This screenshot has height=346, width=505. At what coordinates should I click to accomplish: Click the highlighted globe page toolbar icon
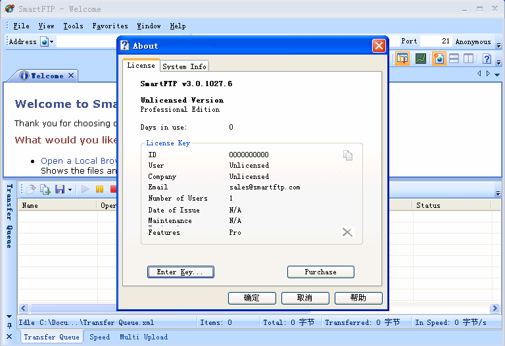tap(439, 59)
